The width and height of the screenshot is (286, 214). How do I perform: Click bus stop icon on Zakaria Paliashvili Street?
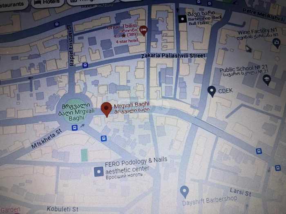pos(85,65)
